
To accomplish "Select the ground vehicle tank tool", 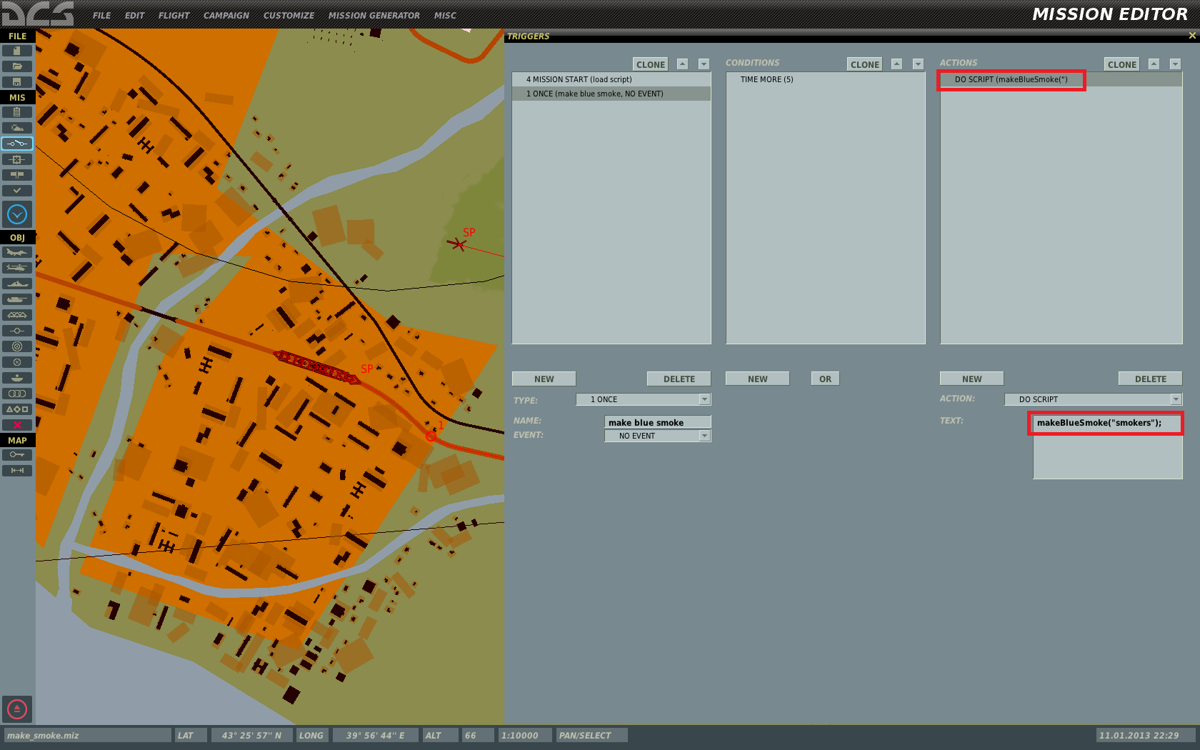I will coord(17,299).
